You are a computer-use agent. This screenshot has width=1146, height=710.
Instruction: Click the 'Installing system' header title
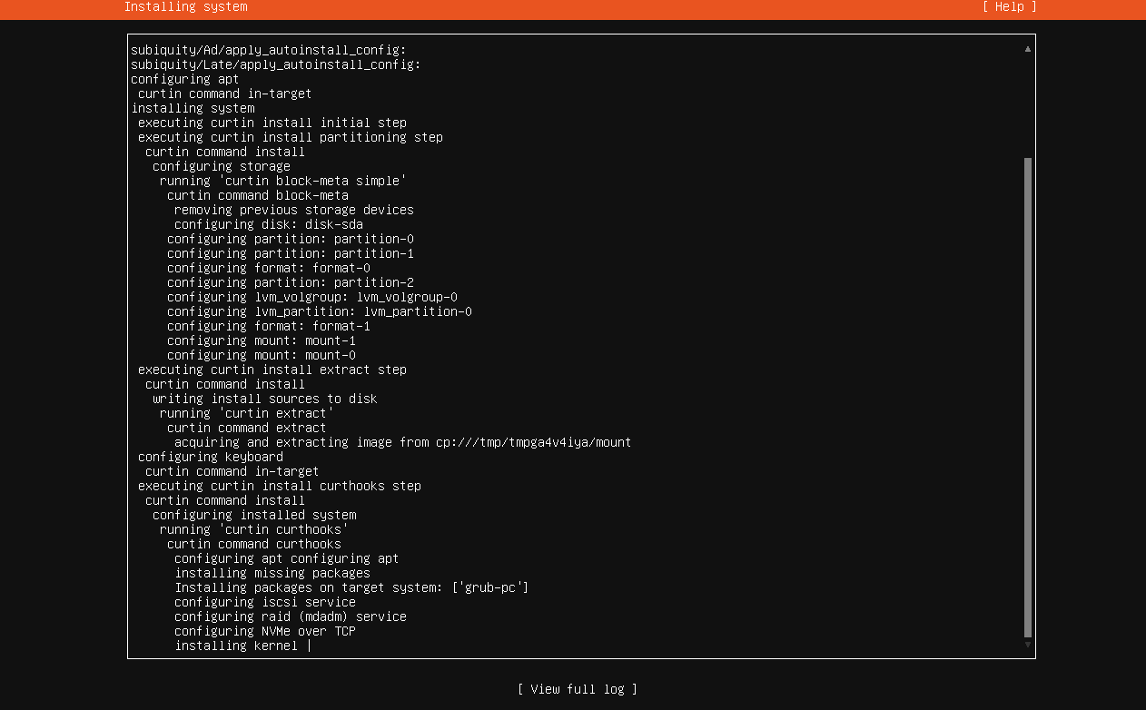pos(185,7)
